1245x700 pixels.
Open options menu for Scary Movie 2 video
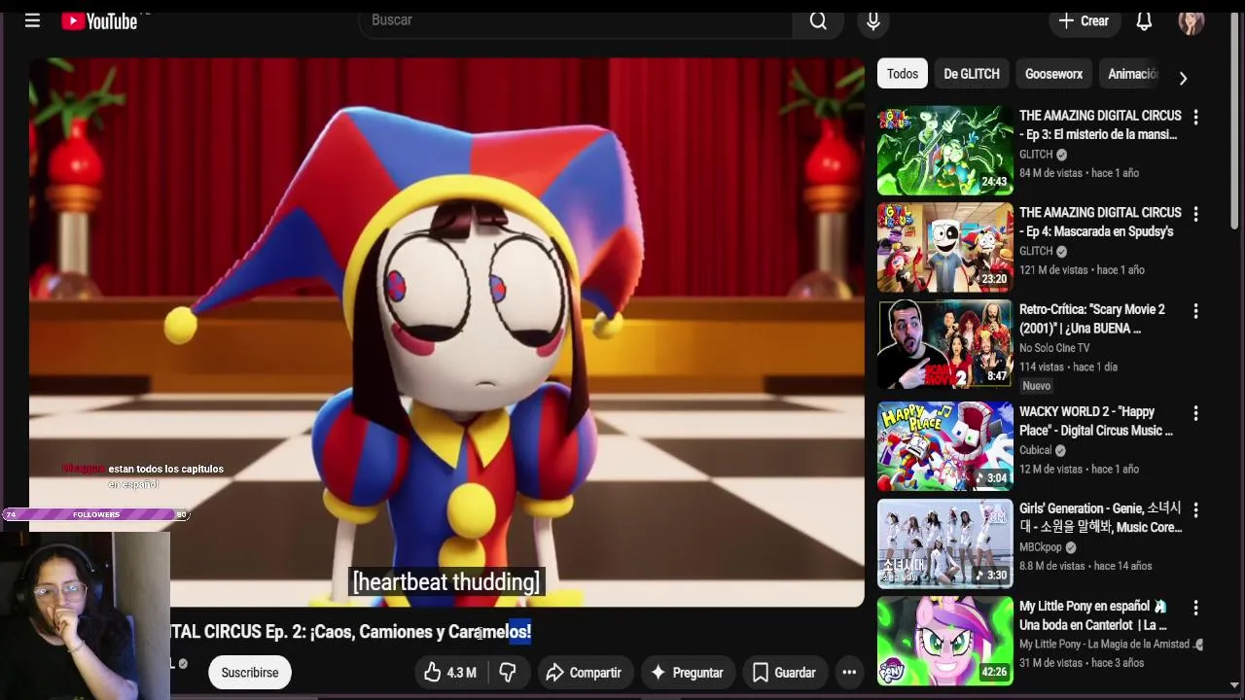[1195, 312]
